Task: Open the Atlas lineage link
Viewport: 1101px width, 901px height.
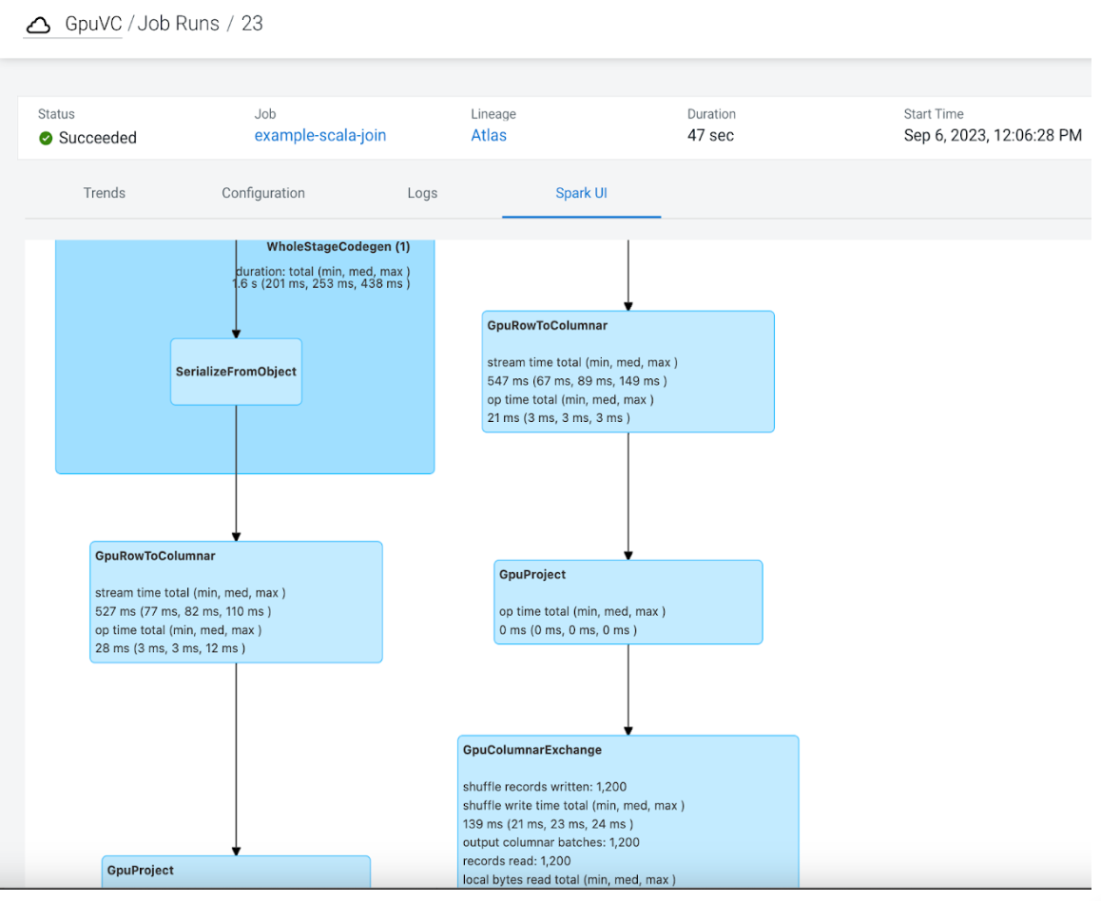Action: 489,136
